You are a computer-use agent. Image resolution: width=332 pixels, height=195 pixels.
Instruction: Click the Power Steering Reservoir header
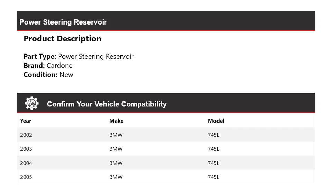[x=63, y=22]
